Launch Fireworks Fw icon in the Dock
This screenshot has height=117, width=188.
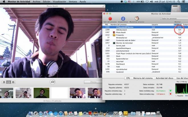tap(126, 113)
